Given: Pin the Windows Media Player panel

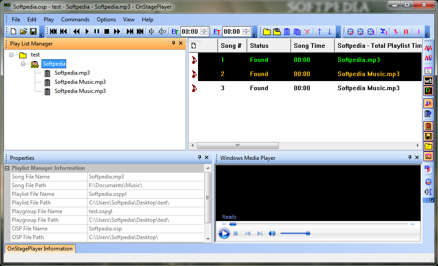Looking at the screenshot, I should pyautogui.click(x=410, y=157).
